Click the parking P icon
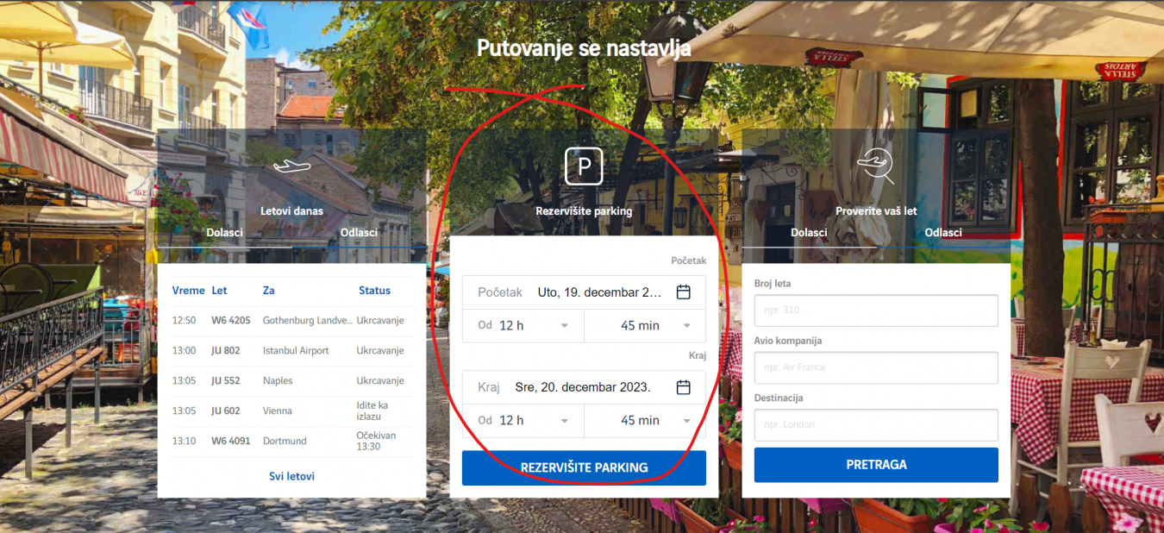Viewport: 1164px width, 533px height. pos(584,166)
